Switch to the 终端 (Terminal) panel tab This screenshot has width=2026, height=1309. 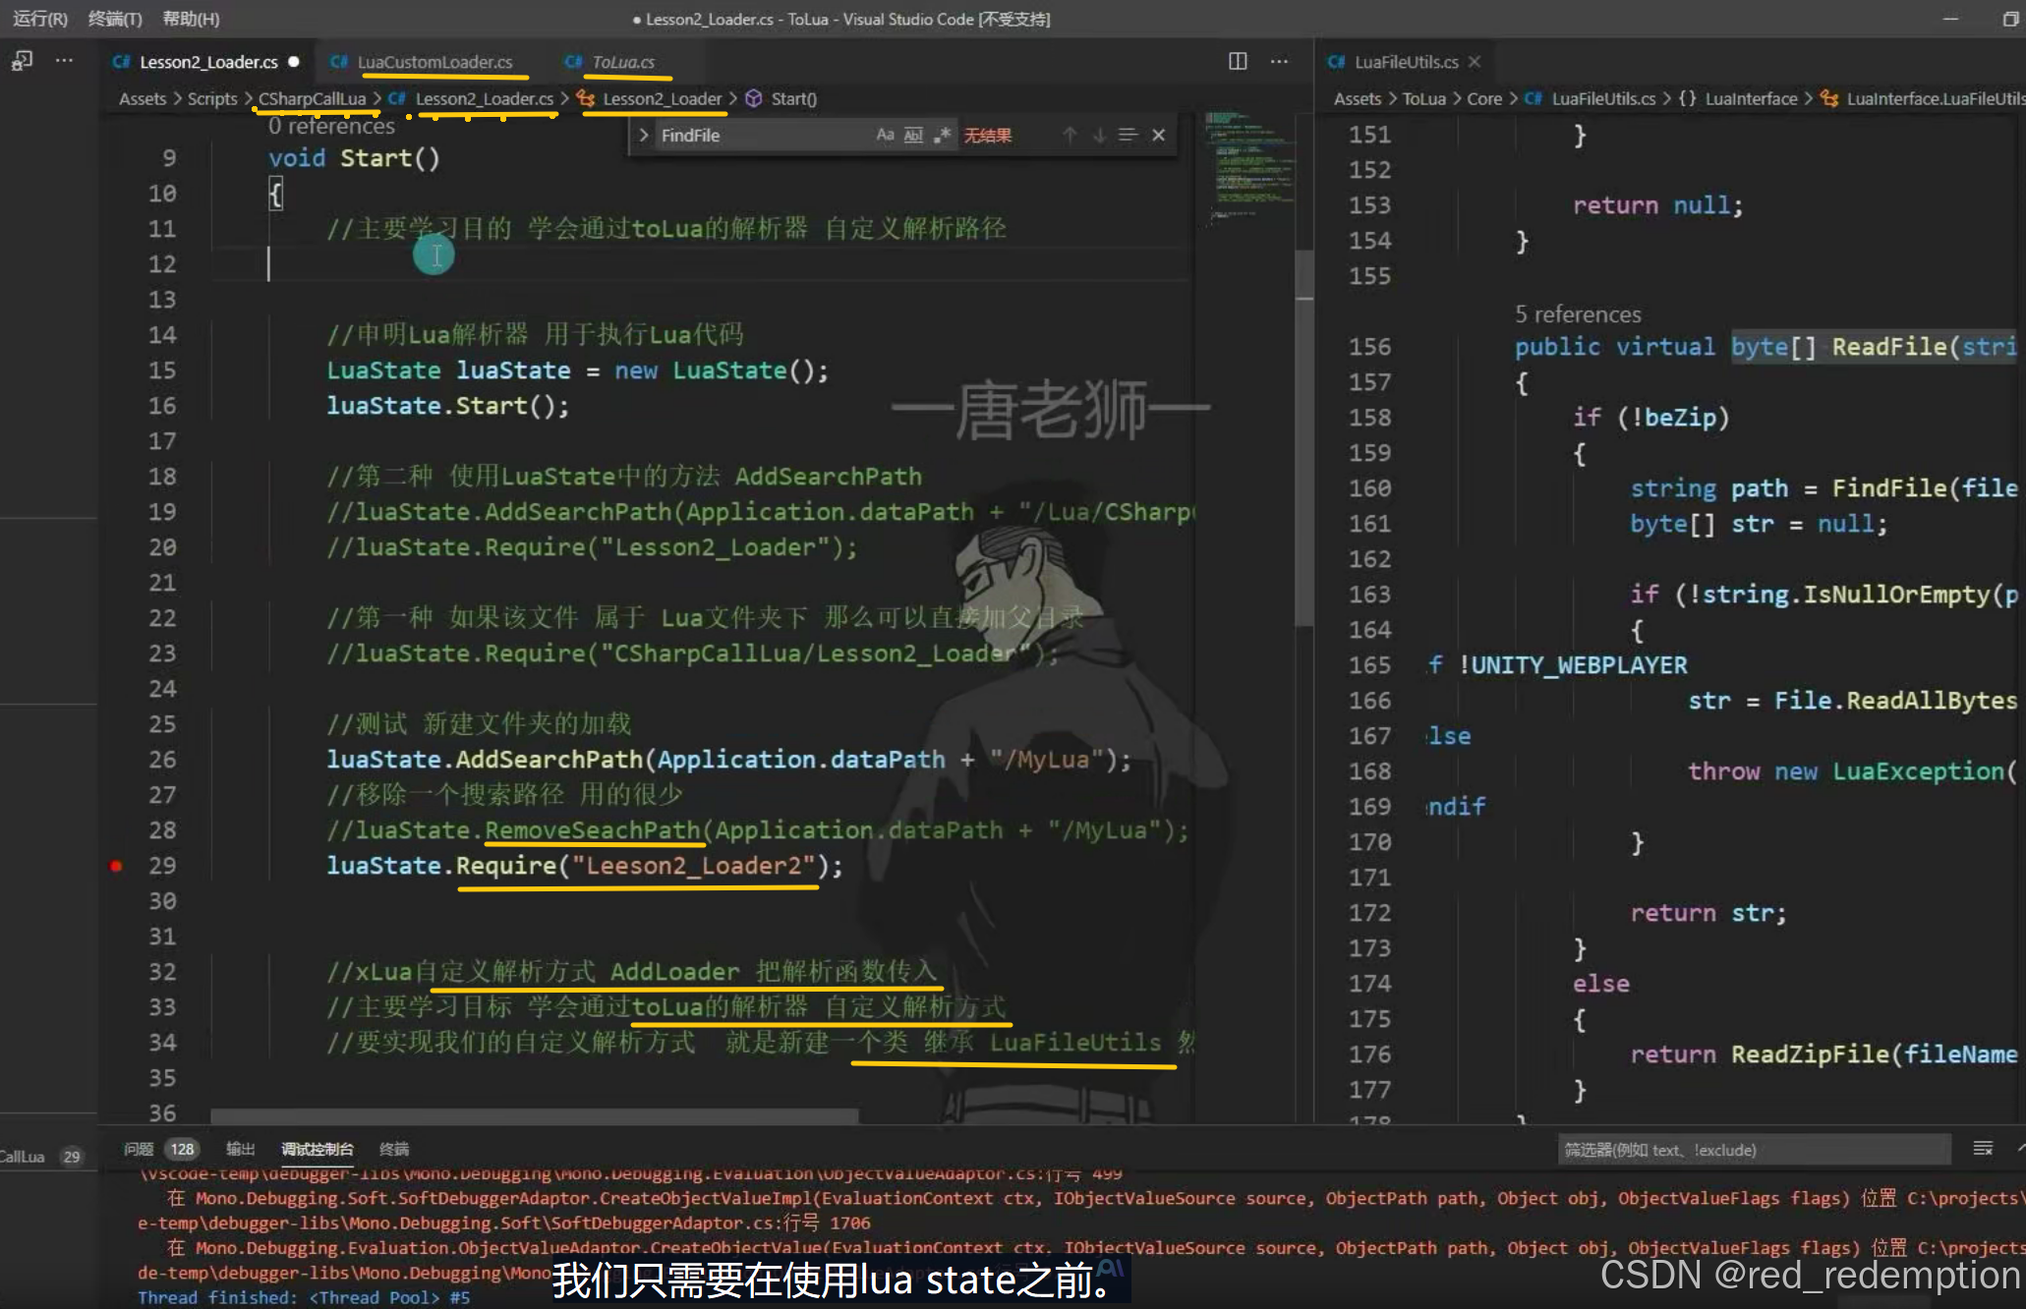click(394, 1149)
